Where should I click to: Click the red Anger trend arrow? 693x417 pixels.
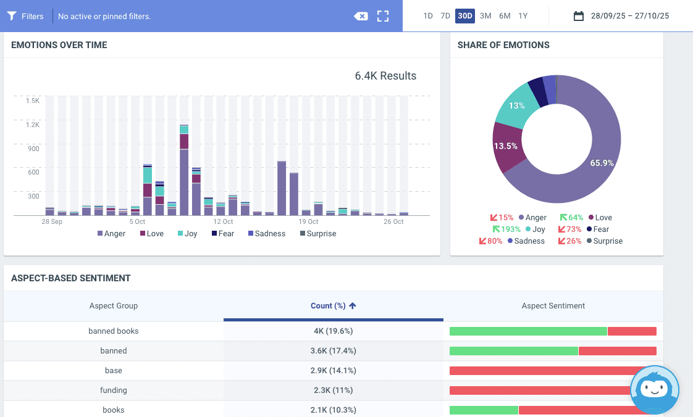(x=494, y=218)
